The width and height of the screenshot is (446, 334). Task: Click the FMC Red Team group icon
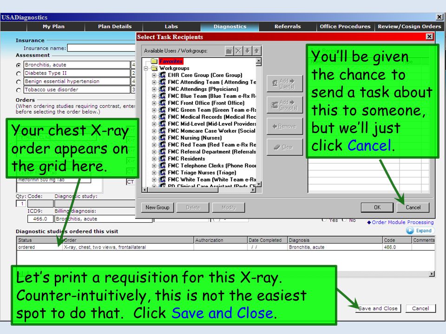coord(162,145)
